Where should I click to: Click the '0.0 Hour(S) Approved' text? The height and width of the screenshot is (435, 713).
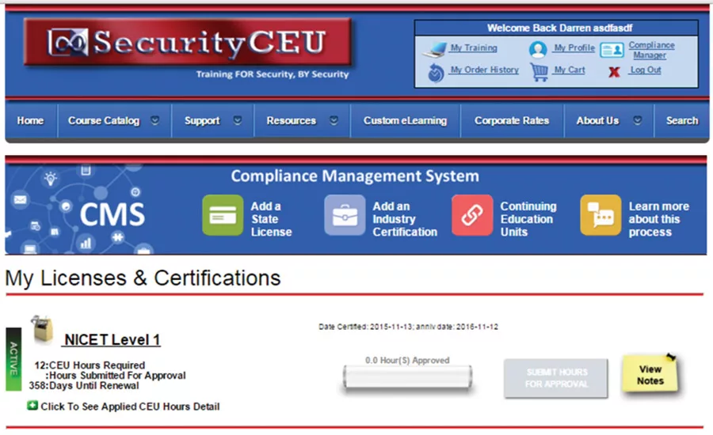[x=407, y=360]
